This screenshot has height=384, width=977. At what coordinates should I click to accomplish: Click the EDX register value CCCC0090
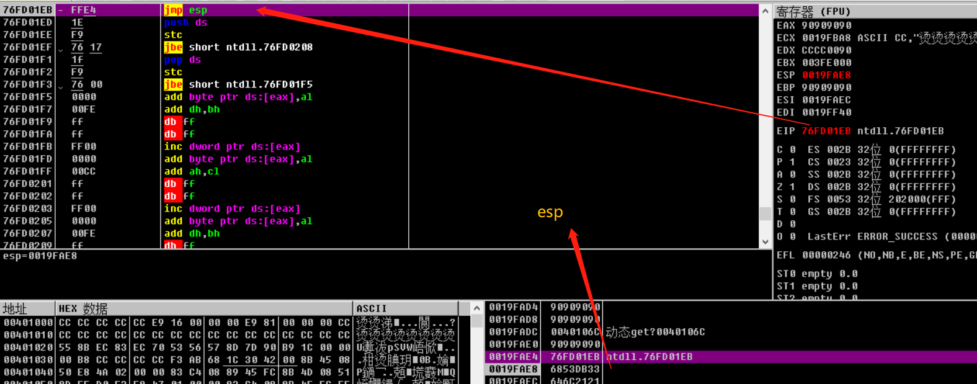826,50
